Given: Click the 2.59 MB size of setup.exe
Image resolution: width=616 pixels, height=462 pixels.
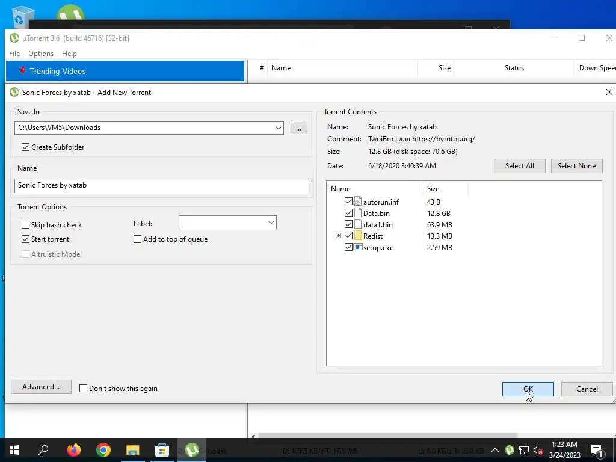Looking at the screenshot, I should coord(440,247).
